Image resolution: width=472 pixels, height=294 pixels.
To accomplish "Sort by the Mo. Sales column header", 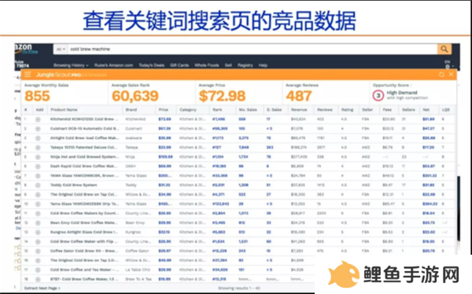I will (248, 110).
